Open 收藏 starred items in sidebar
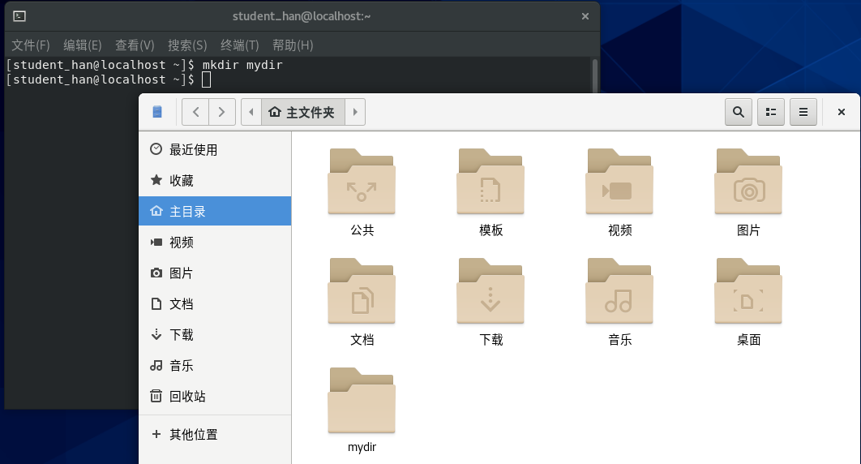This screenshot has height=464, width=861. coord(215,180)
